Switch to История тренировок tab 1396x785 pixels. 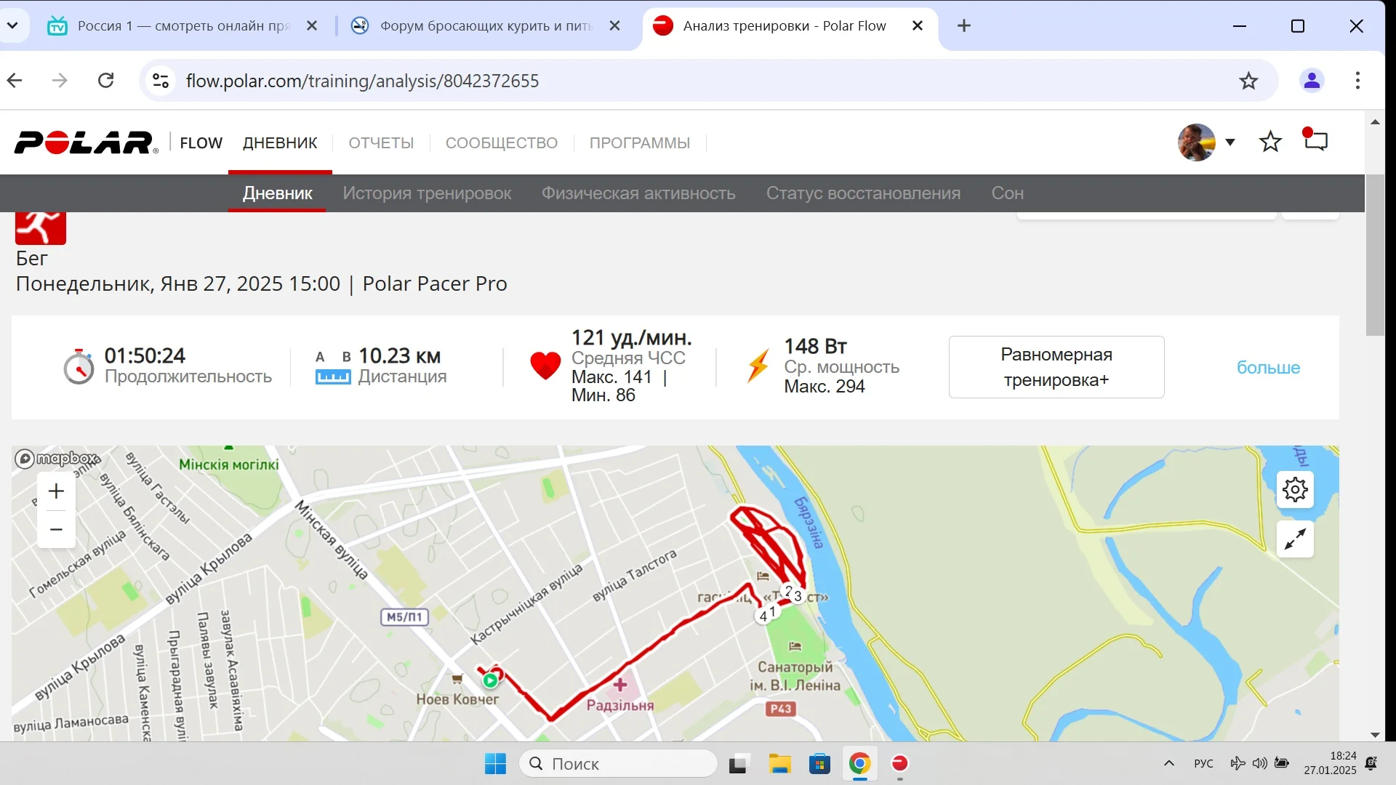click(x=427, y=193)
